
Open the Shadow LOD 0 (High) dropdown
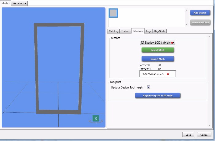[x=158, y=43]
